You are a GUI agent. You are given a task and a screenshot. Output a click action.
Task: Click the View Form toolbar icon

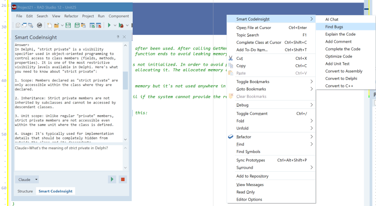[x=24, y=25]
